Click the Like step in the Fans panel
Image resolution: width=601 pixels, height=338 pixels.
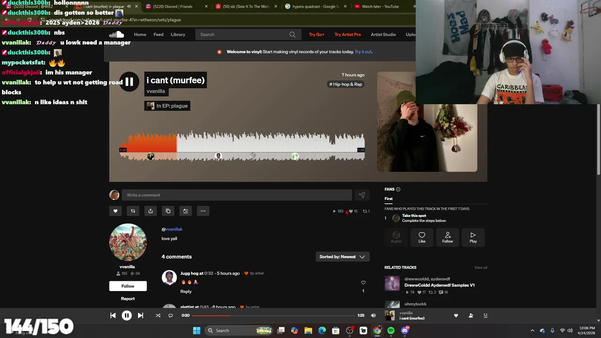pyautogui.click(x=422, y=238)
